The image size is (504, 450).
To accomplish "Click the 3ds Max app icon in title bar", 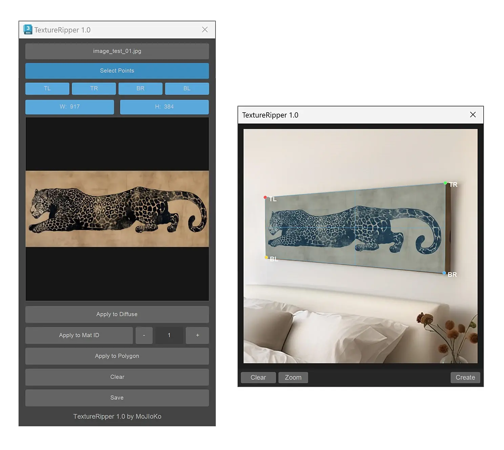I will click(28, 30).
